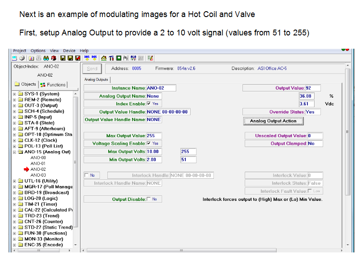Click the Max Output Value field
The width and height of the screenshot is (358, 269).
point(154,136)
